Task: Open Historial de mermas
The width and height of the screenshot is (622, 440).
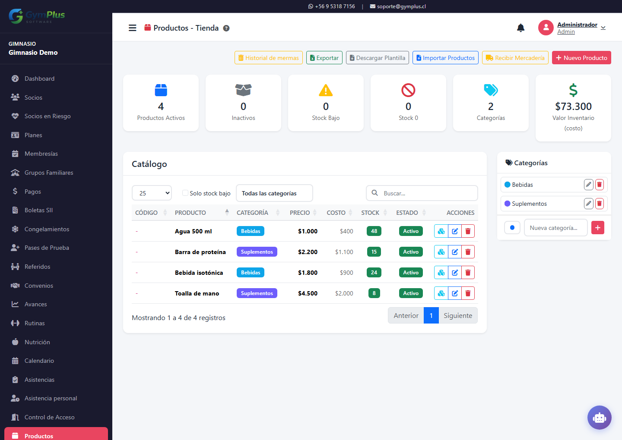Action: click(x=269, y=58)
